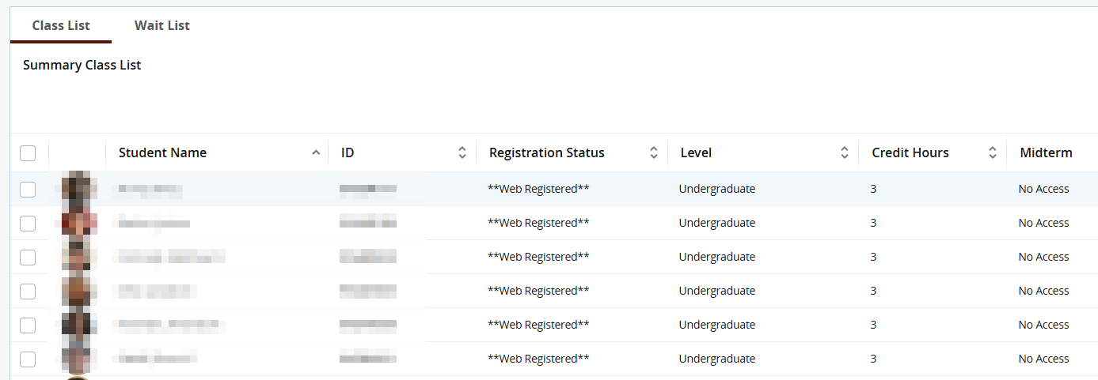
Task: Click the Student Name column header text
Action: click(x=162, y=152)
